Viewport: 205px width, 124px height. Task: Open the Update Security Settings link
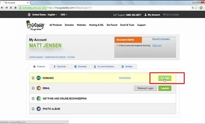pyautogui.click(x=55, y=57)
